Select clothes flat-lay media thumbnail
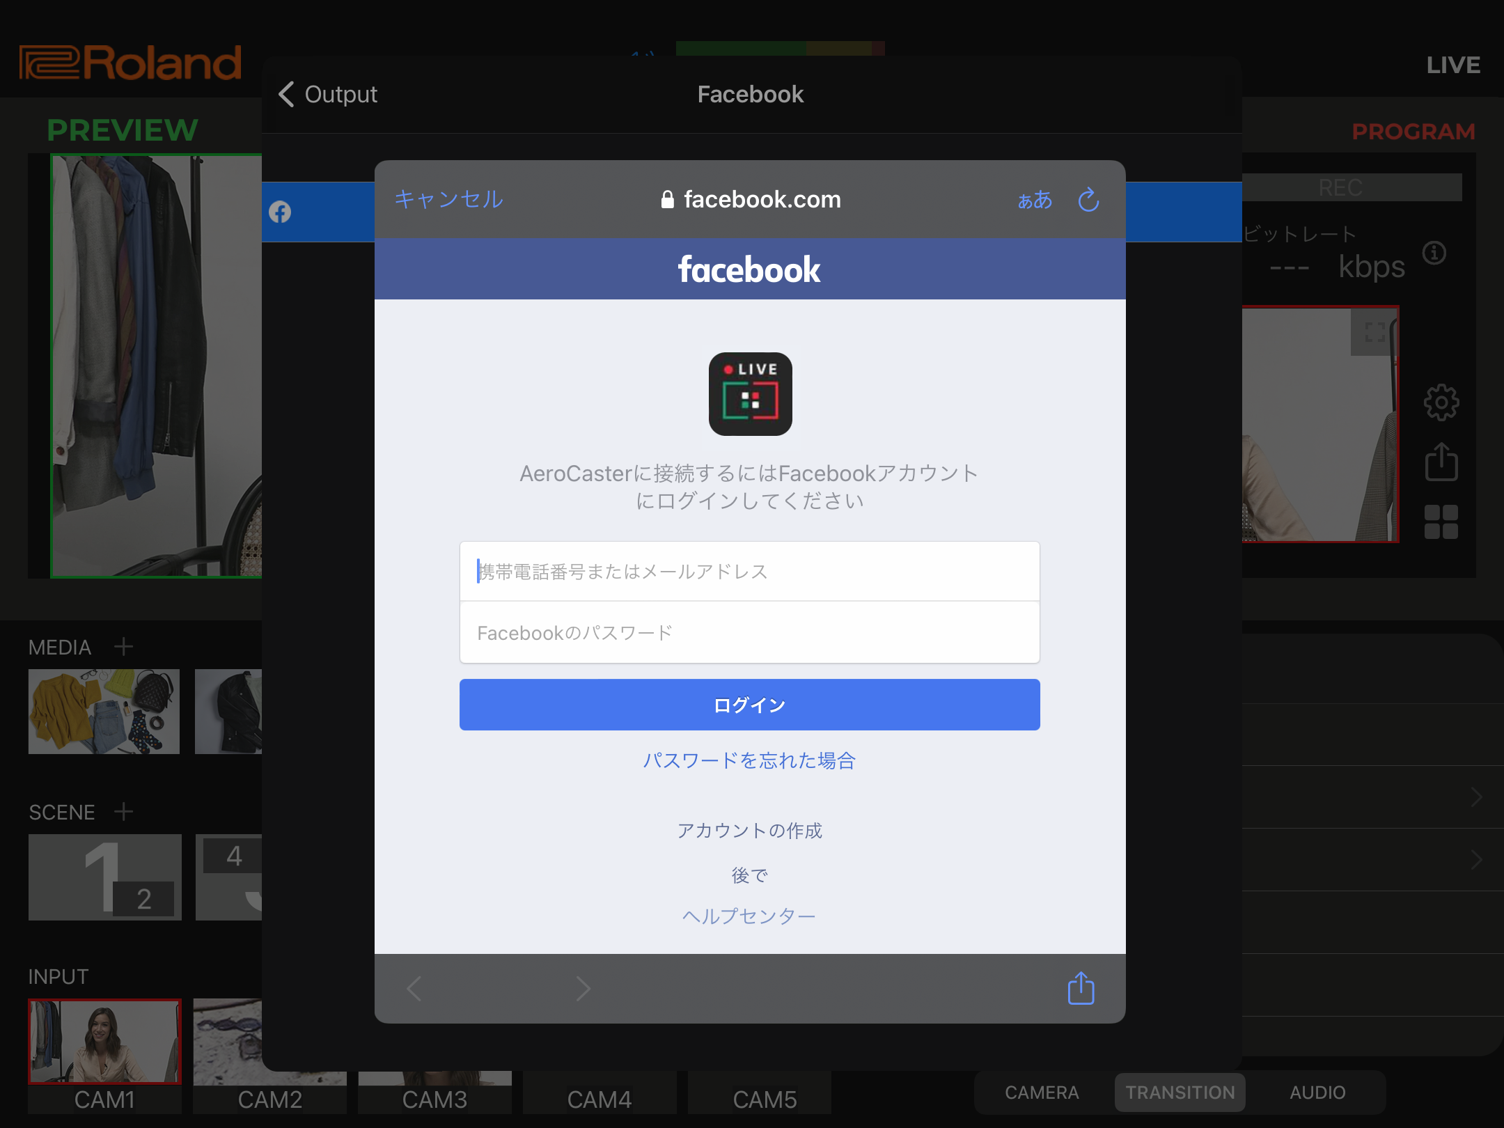Screen dimensions: 1504x1128 104,712
